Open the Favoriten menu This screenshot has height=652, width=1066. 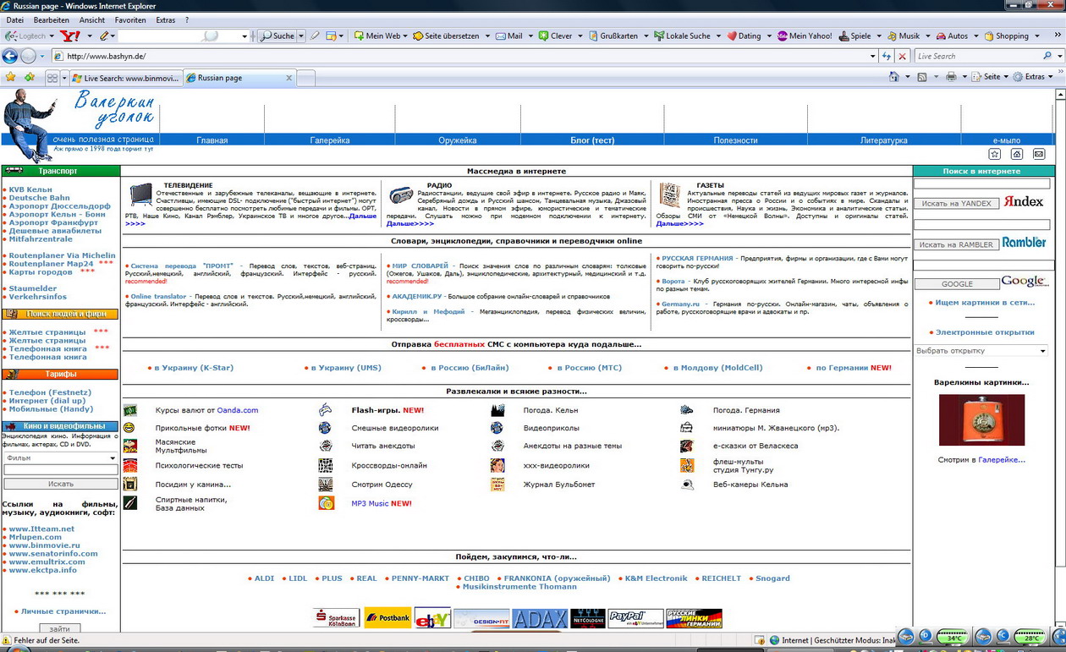click(130, 20)
